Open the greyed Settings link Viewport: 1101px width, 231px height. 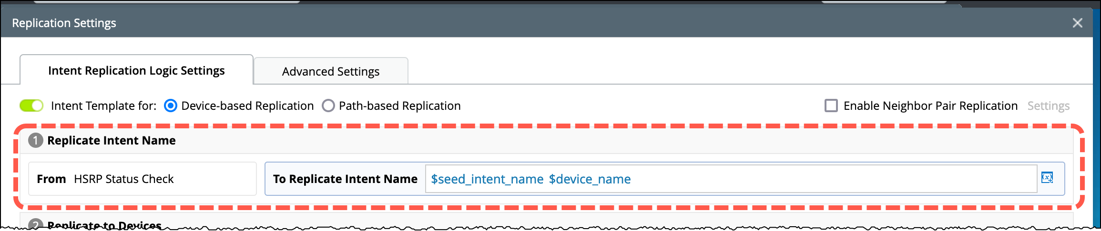pos(1048,106)
